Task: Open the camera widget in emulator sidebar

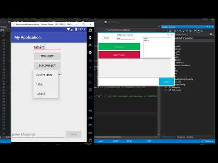Action: [x=90, y=53]
